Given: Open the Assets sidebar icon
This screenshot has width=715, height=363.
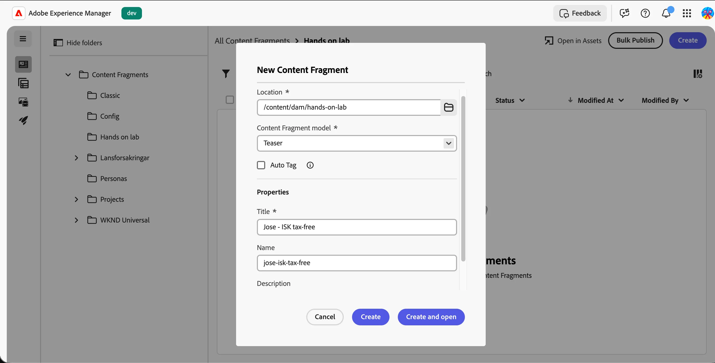Looking at the screenshot, I should (23, 102).
